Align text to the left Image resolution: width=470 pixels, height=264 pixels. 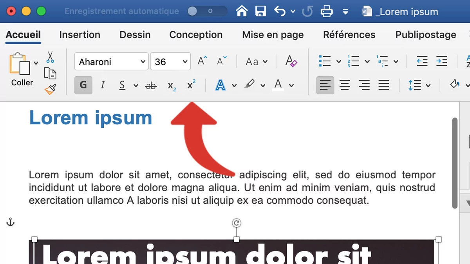325,85
